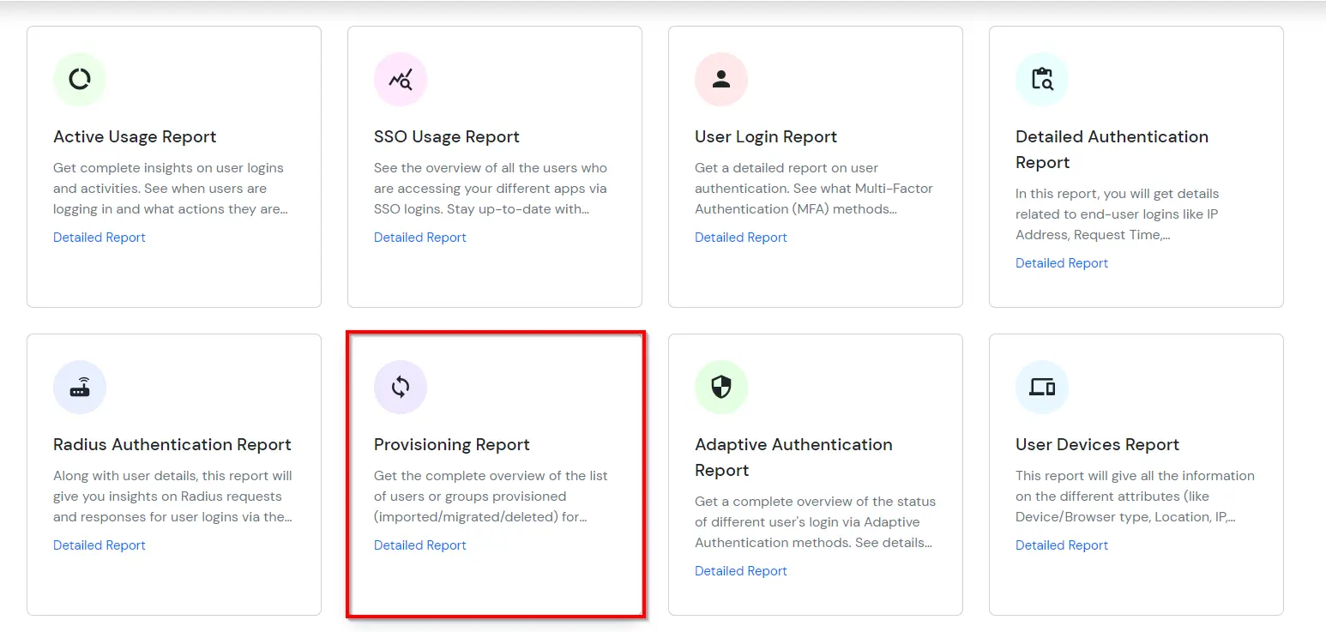Open Detailed Report under Detailed Authentication Report

(1061, 262)
